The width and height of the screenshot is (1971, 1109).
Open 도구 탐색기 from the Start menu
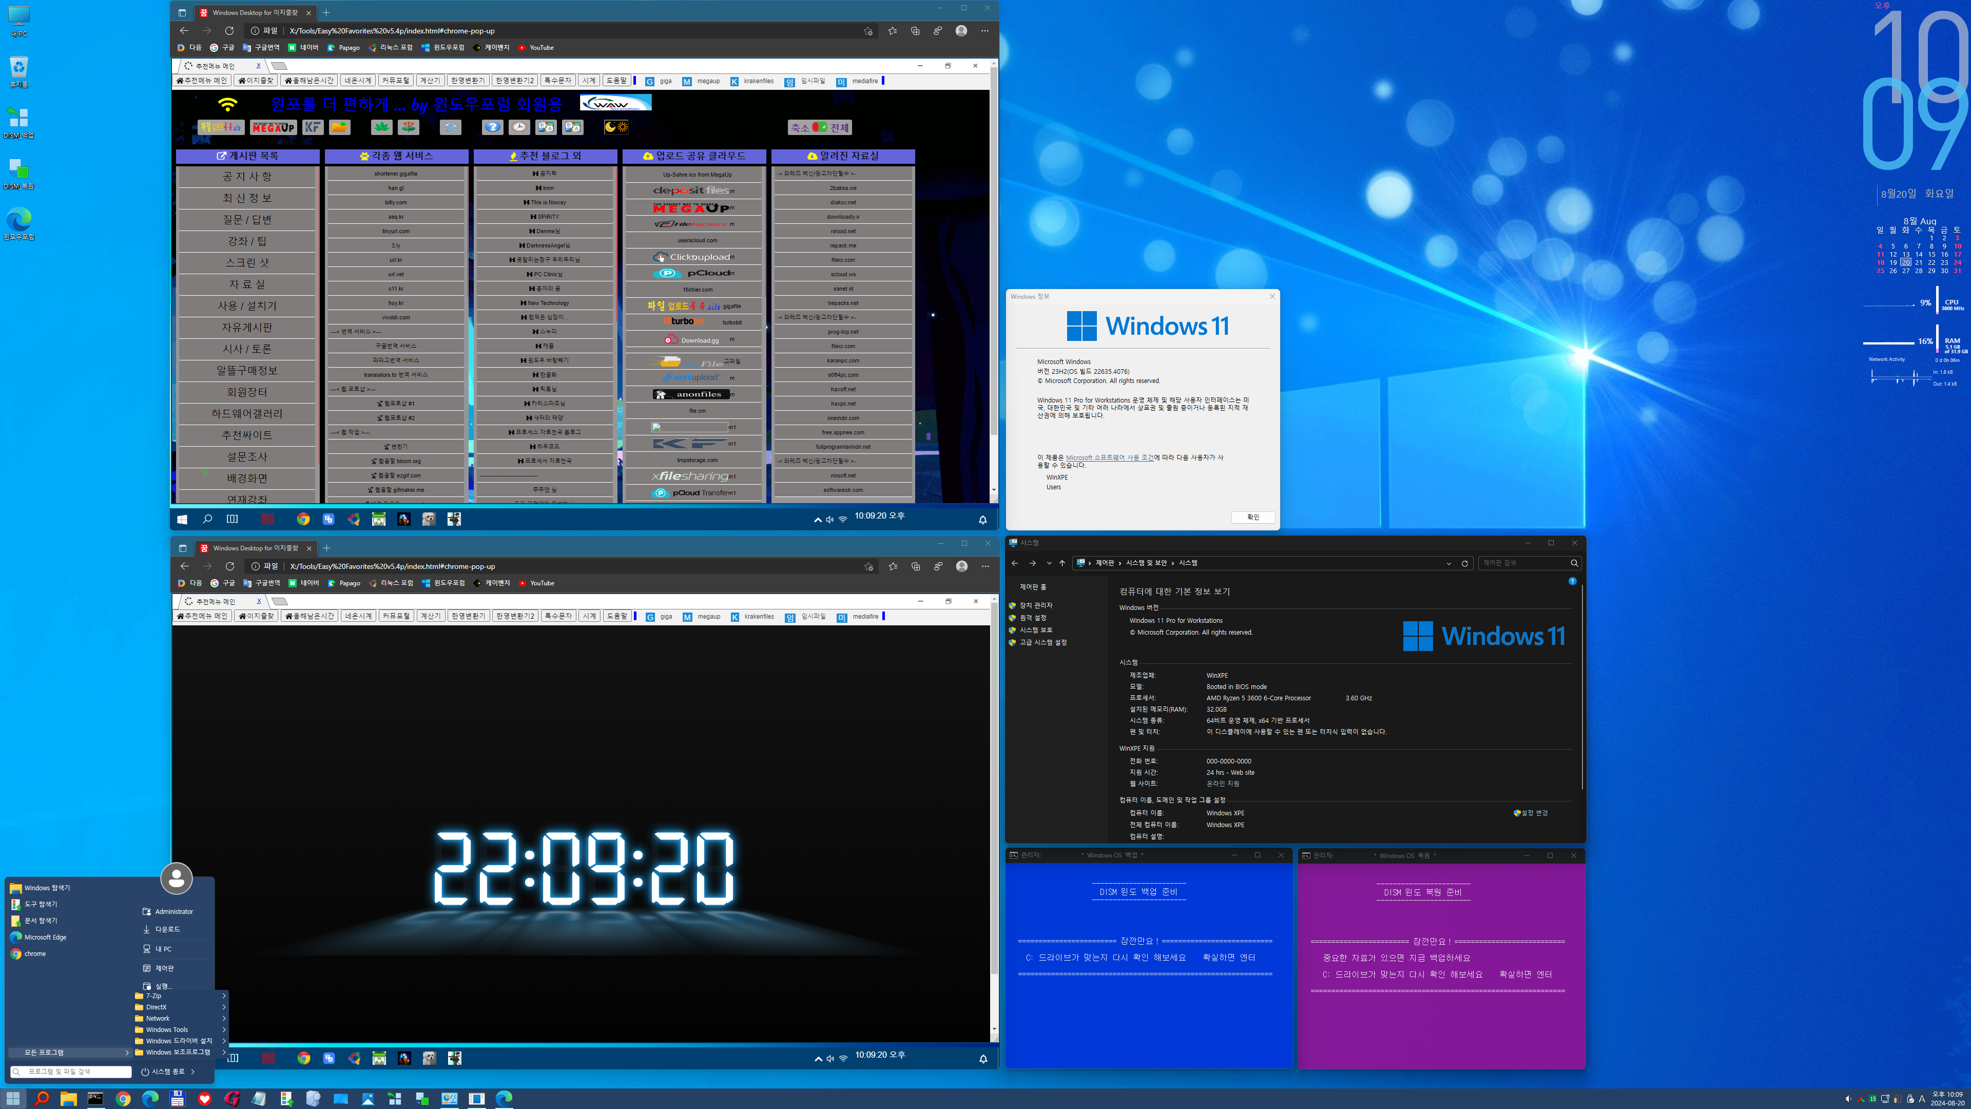coord(34,904)
